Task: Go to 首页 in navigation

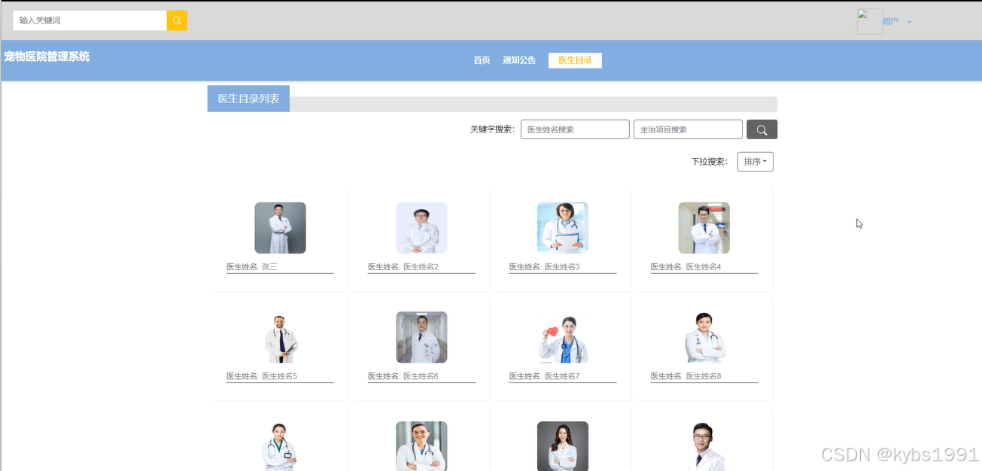Action: (x=482, y=60)
